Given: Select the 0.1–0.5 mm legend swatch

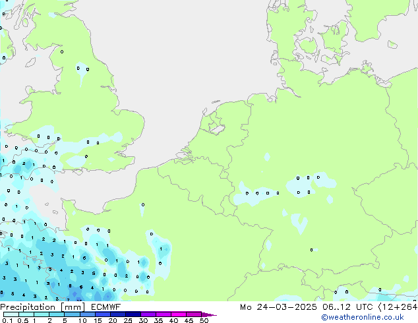Looking at the screenshot, I should 11,314.
